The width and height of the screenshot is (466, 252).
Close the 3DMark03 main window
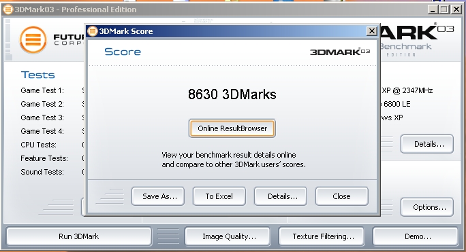(x=456, y=10)
